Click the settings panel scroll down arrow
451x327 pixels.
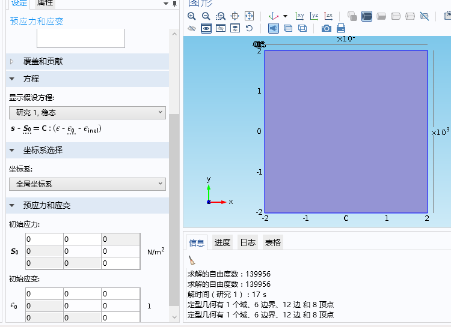coord(174,317)
